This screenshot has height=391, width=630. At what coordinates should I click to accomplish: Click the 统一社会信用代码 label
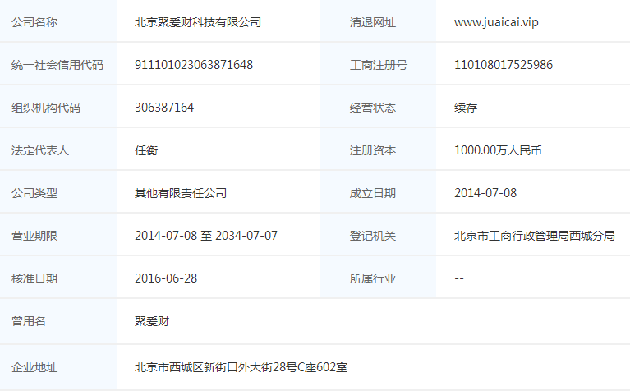(57, 65)
